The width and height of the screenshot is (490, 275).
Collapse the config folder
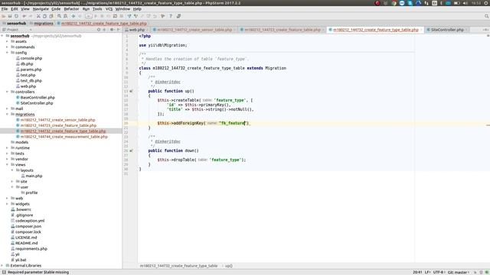pyautogui.click(x=7, y=53)
